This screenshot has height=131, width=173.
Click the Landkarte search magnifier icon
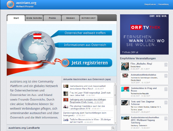tap(113, 128)
